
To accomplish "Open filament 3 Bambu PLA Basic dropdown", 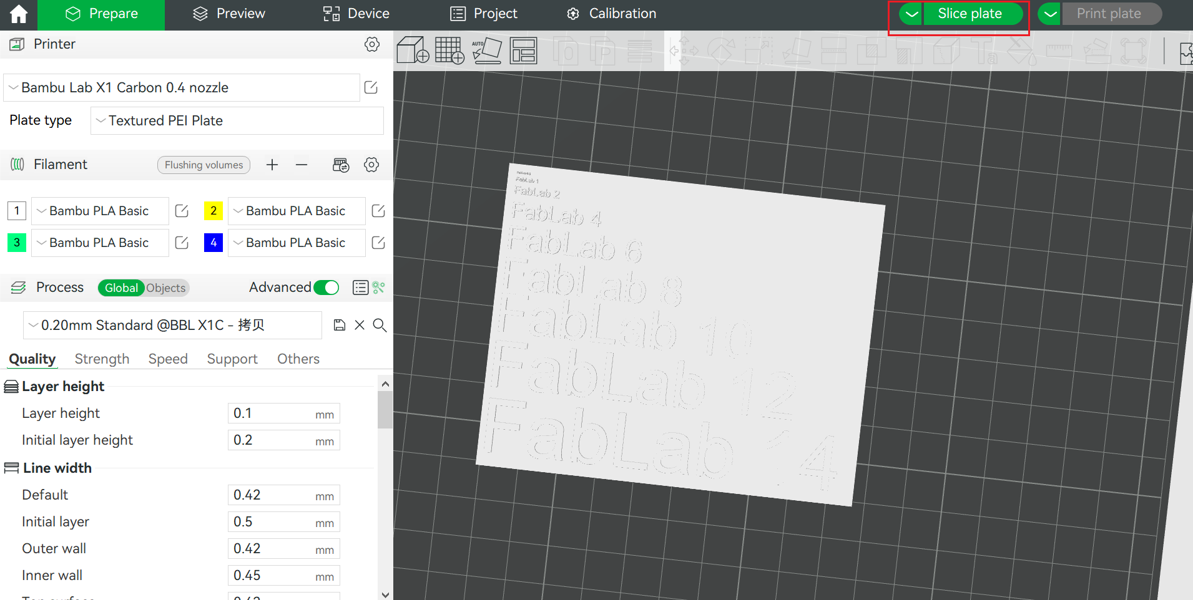I will (100, 243).
